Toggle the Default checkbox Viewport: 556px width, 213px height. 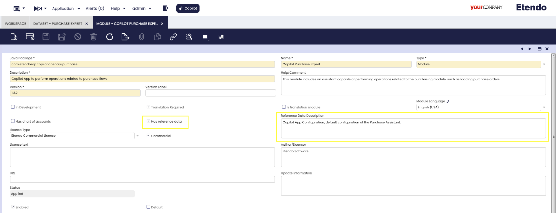click(x=148, y=207)
